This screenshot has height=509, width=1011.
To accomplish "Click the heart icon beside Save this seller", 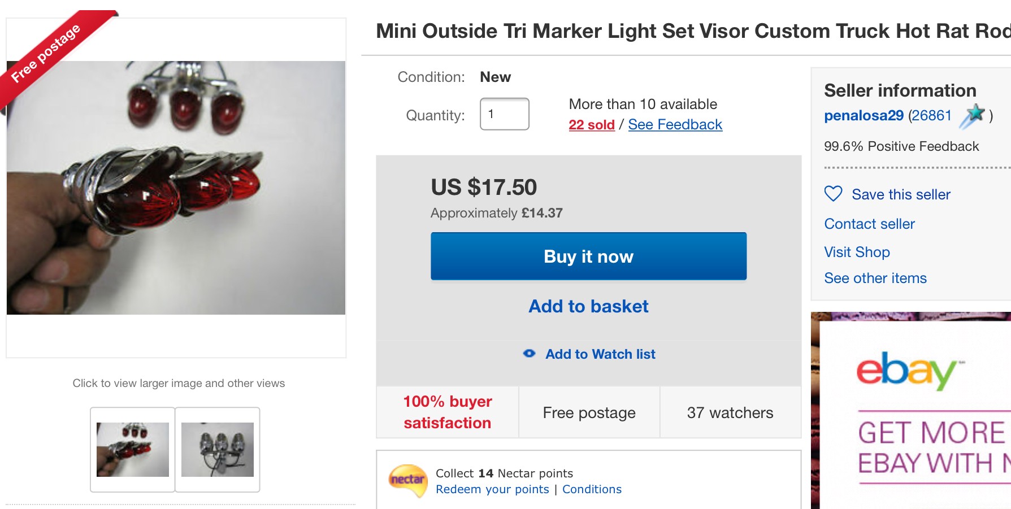I will 833,194.
